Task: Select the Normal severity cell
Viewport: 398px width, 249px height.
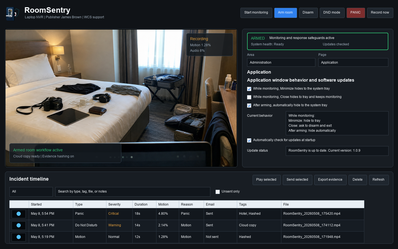Action: point(119,237)
